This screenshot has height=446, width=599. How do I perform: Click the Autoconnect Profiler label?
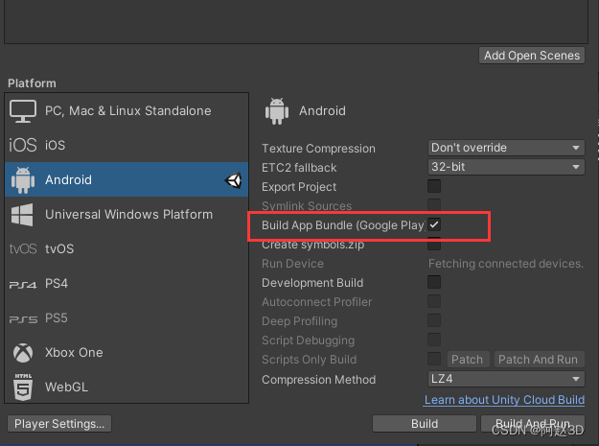tap(316, 302)
